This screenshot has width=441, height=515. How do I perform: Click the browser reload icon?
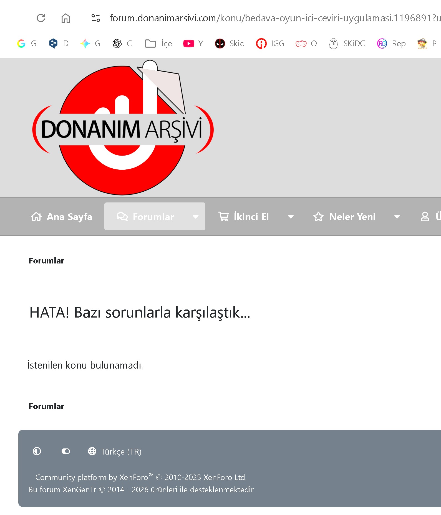click(41, 18)
